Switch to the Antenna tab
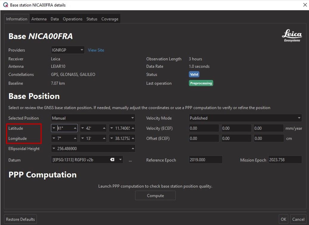This screenshot has height=225, width=309. [39, 19]
